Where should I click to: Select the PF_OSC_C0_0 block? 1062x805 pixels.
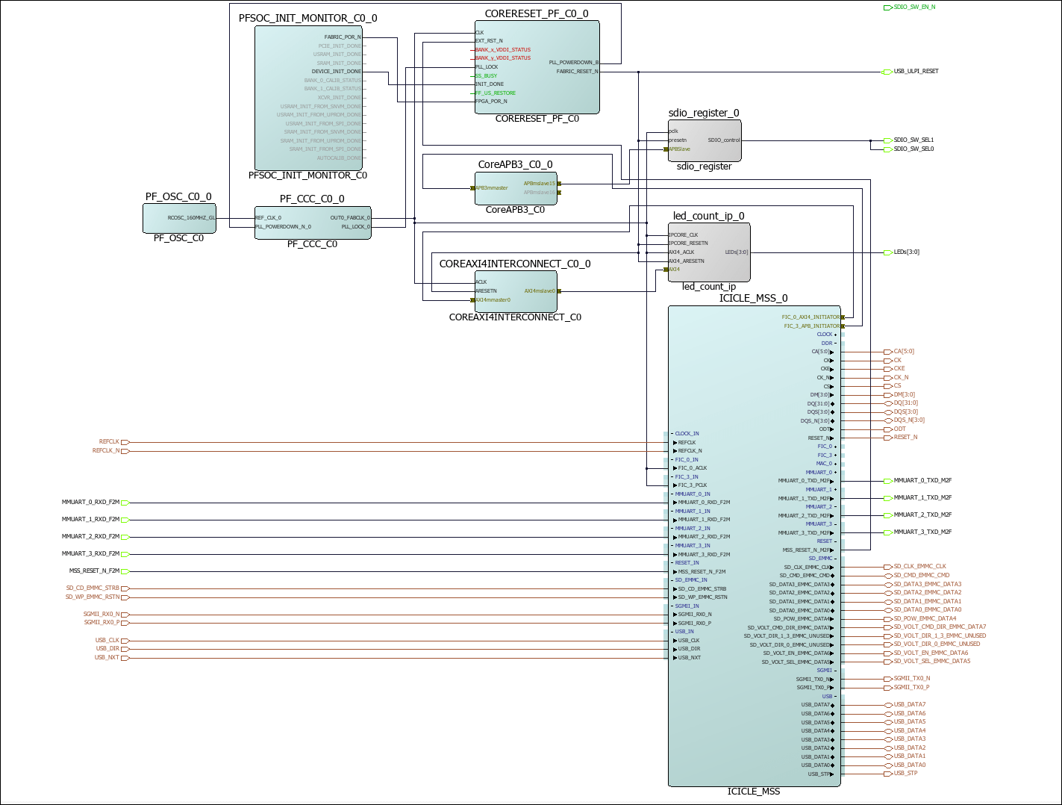(x=179, y=218)
